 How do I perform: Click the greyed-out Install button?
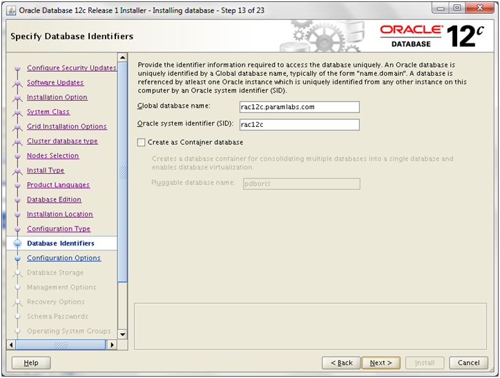pyautogui.click(x=425, y=363)
